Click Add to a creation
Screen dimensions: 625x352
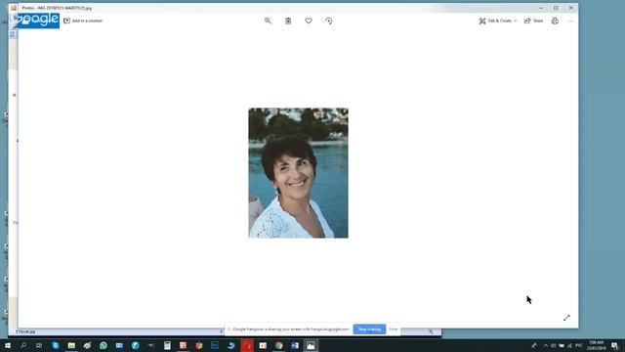(83, 21)
